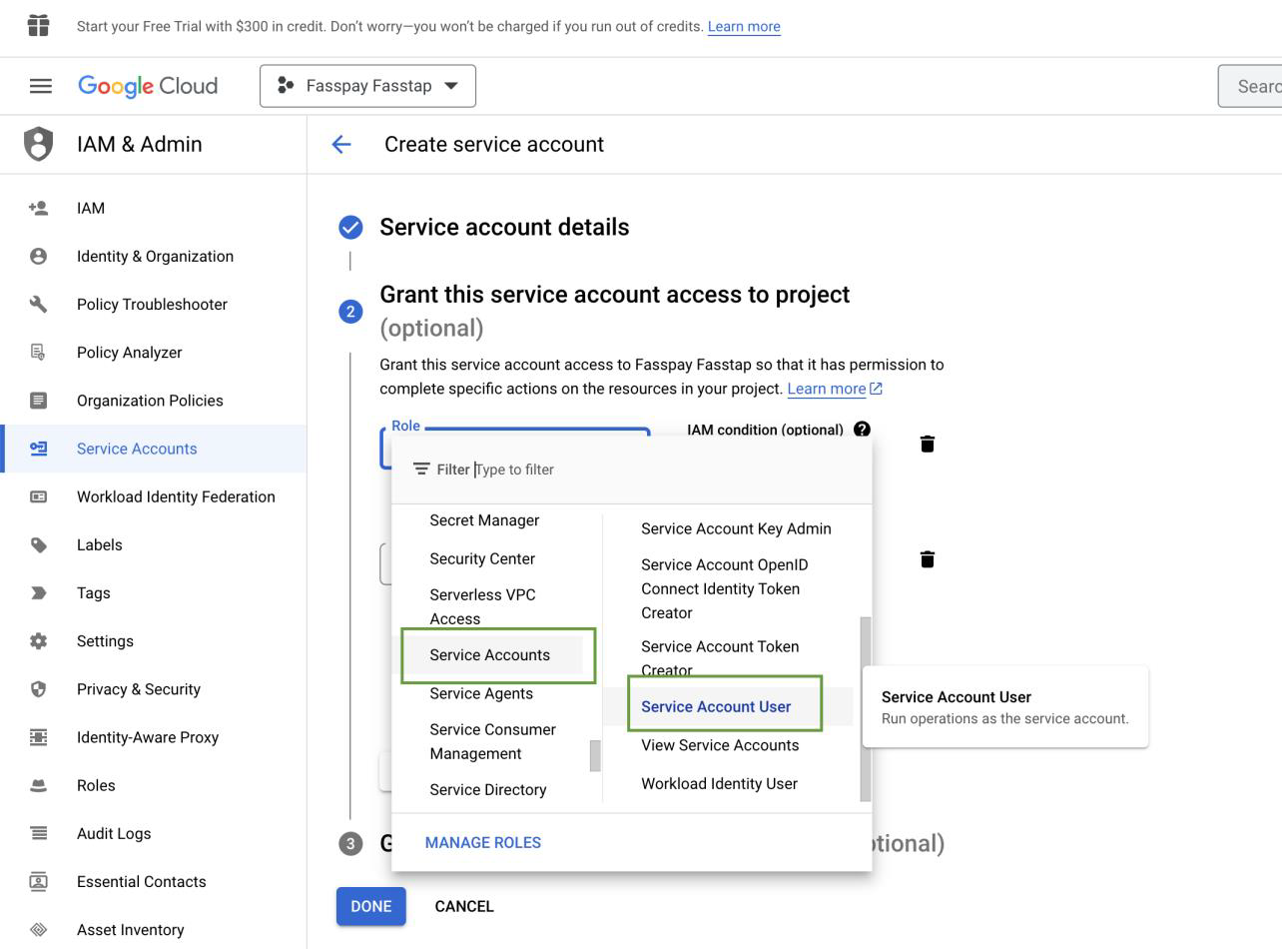The width and height of the screenshot is (1282, 949).
Task: Choose the Service Account User role
Action: click(716, 706)
